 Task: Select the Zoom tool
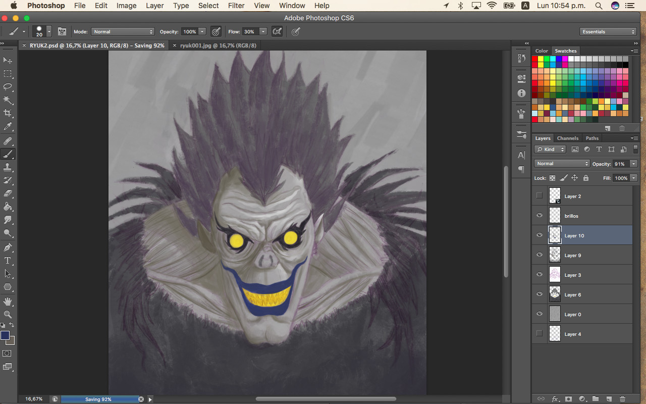click(x=8, y=315)
